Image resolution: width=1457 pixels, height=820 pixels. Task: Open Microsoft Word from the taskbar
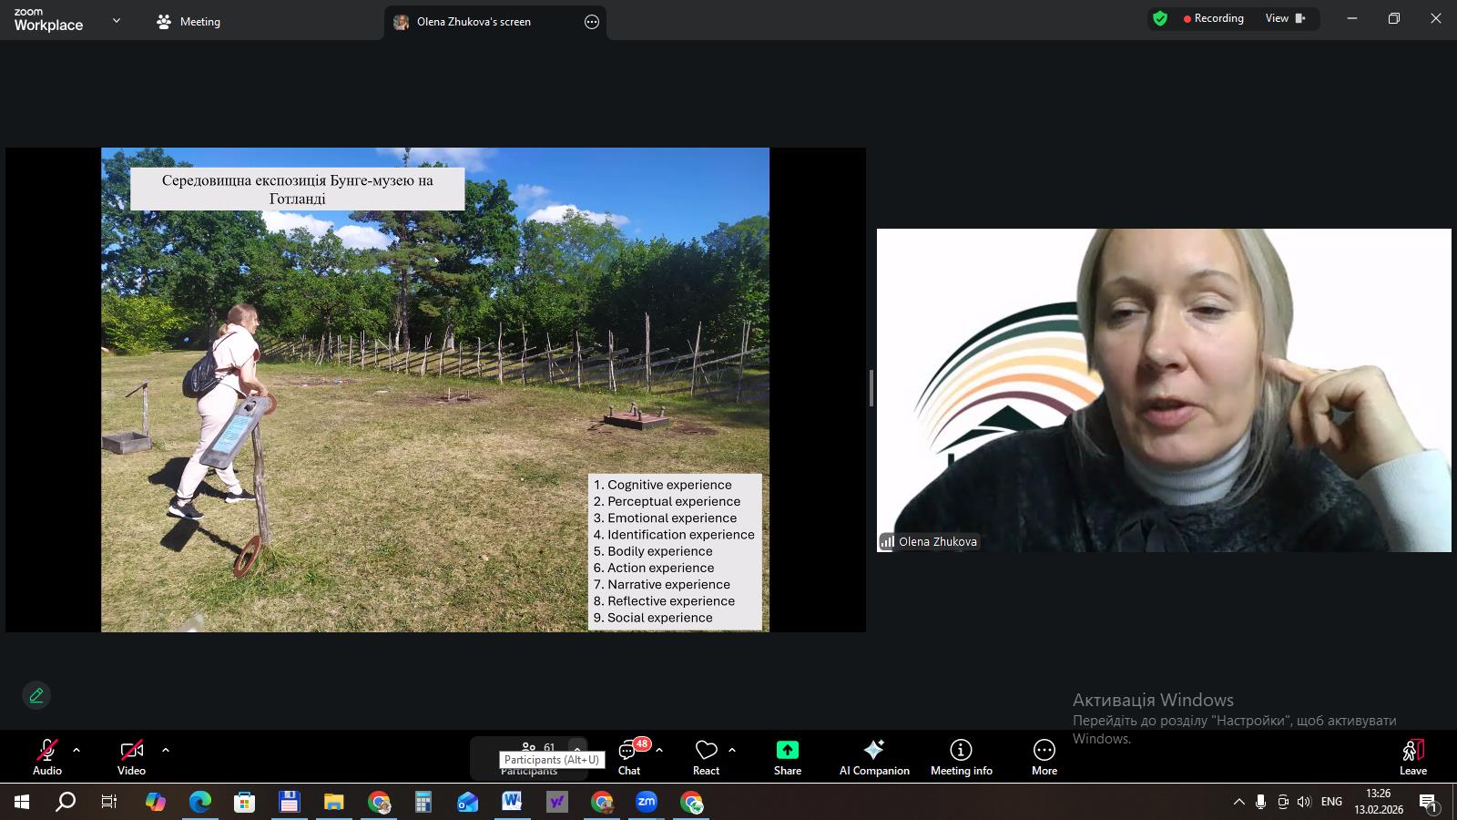click(x=512, y=802)
